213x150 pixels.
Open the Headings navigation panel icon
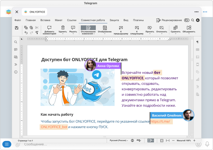pos(16,64)
